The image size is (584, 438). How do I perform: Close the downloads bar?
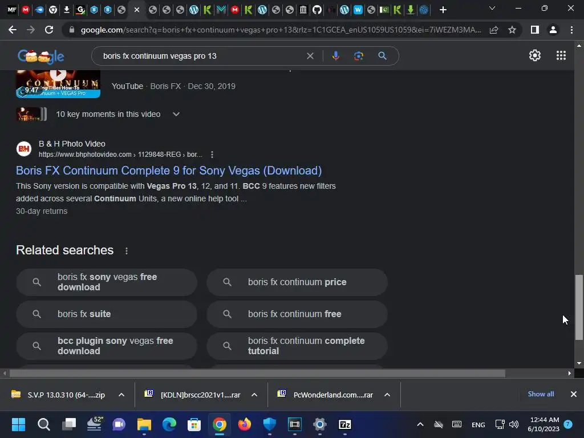tap(574, 394)
